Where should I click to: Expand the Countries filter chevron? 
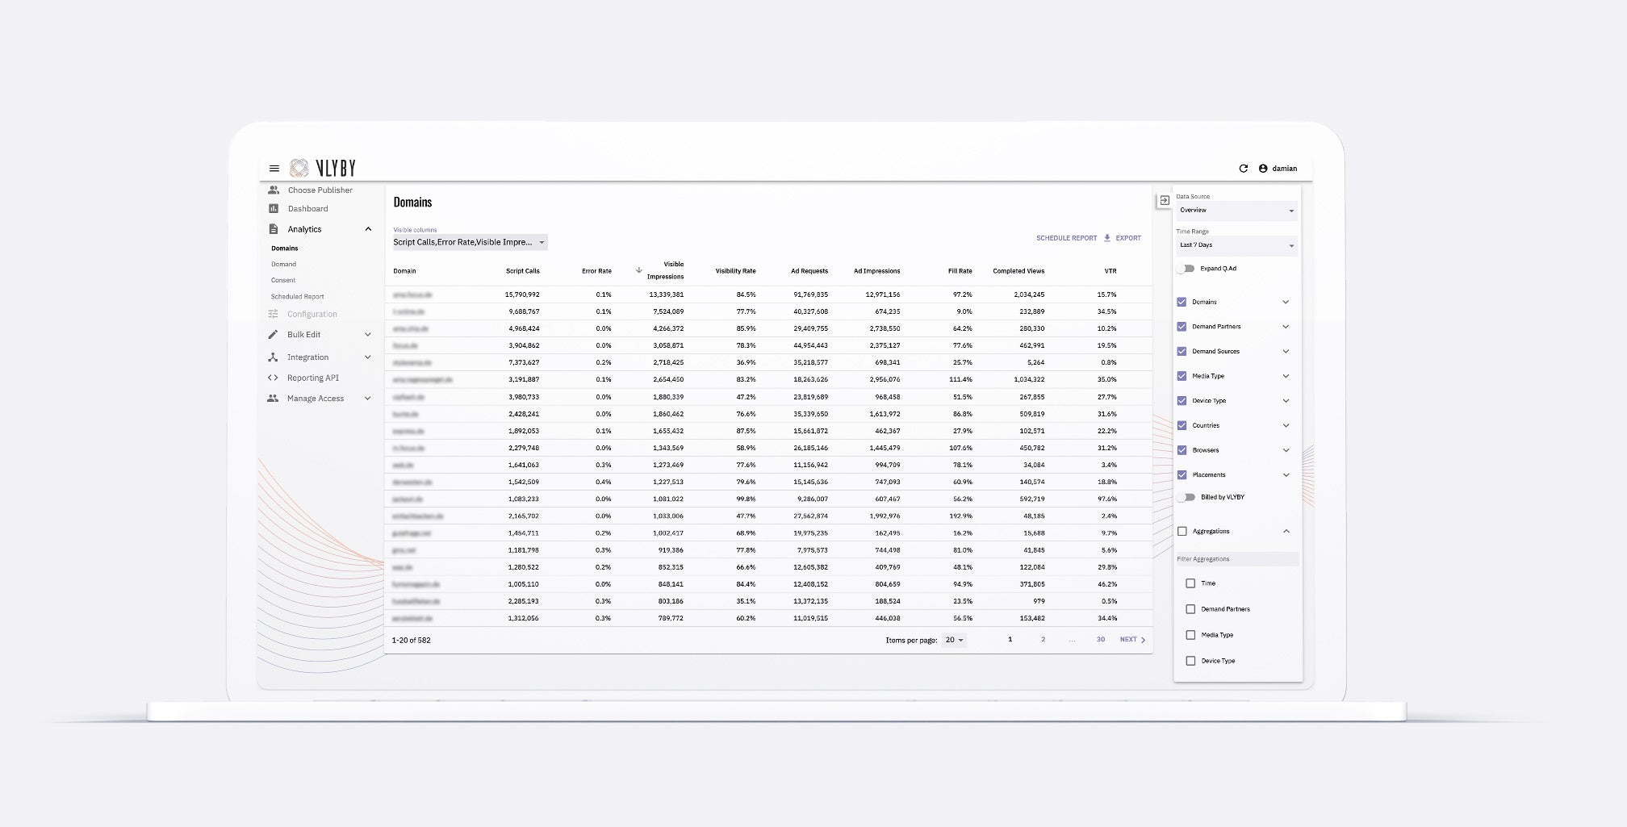click(1286, 425)
